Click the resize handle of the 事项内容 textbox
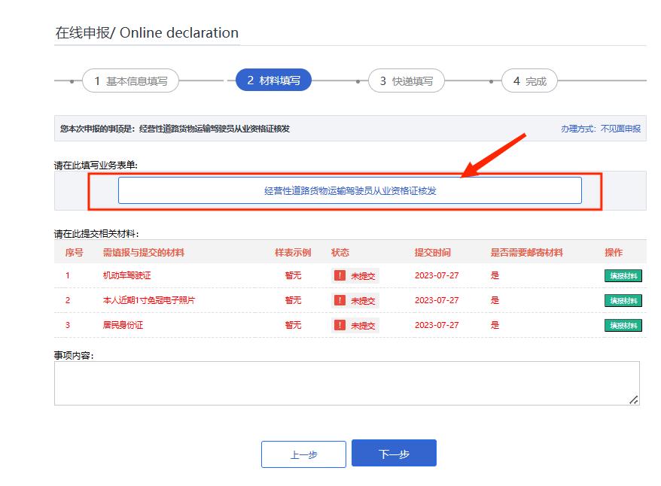The image size is (661, 486). tap(635, 399)
